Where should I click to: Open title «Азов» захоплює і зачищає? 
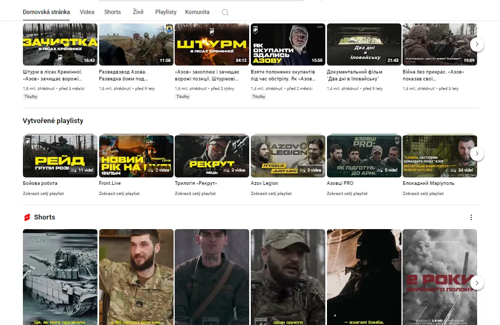point(207,75)
